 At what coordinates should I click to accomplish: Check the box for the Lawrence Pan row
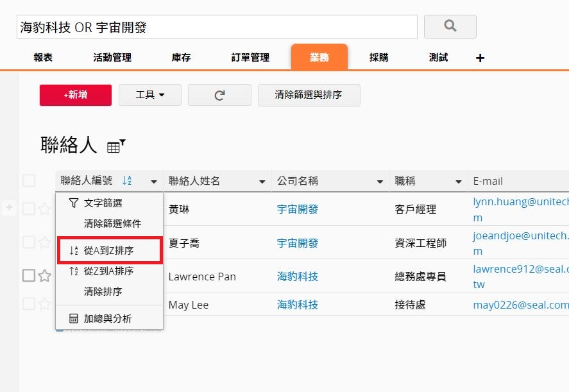29,276
